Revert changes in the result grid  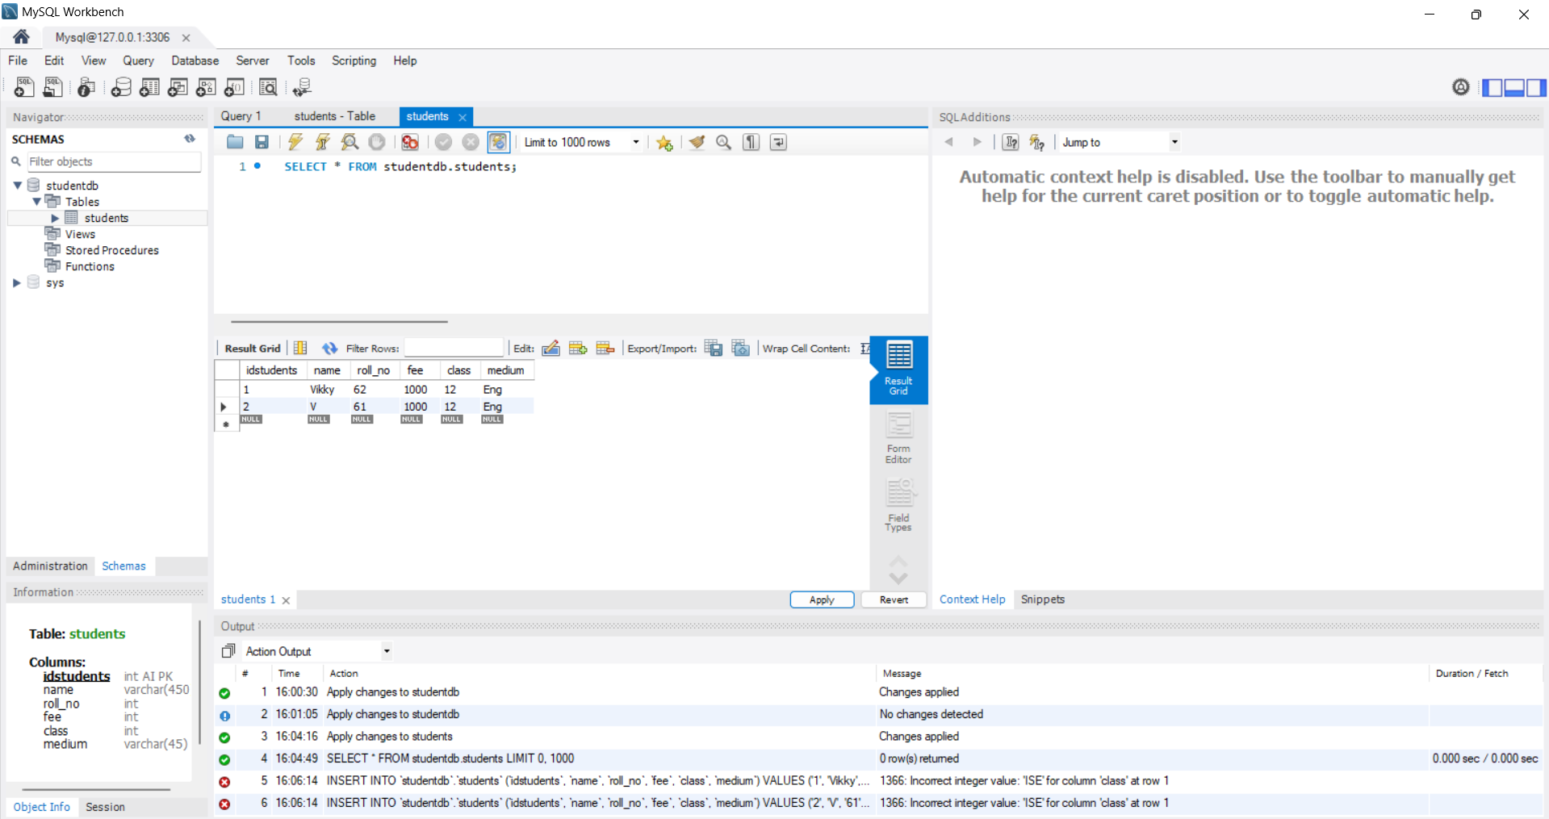pyautogui.click(x=894, y=600)
